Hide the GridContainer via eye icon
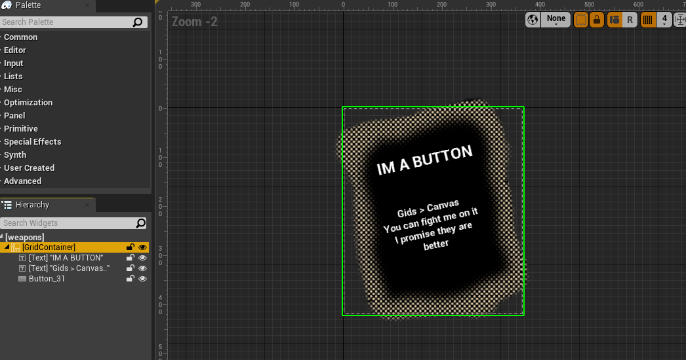Screen dimensions: 686x360 tap(142, 247)
